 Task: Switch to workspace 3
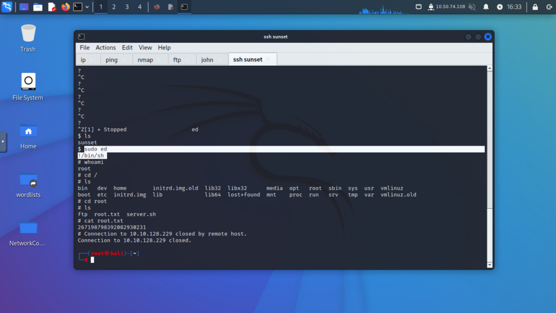(x=127, y=7)
